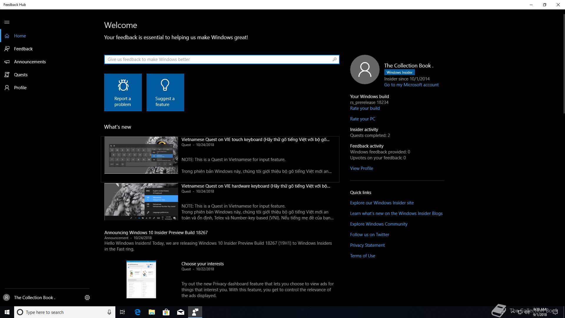Show hidden tray icons chevron
Image resolution: width=565 pixels, height=318 pixels.
pyautogui.click(x=513, y=312)
